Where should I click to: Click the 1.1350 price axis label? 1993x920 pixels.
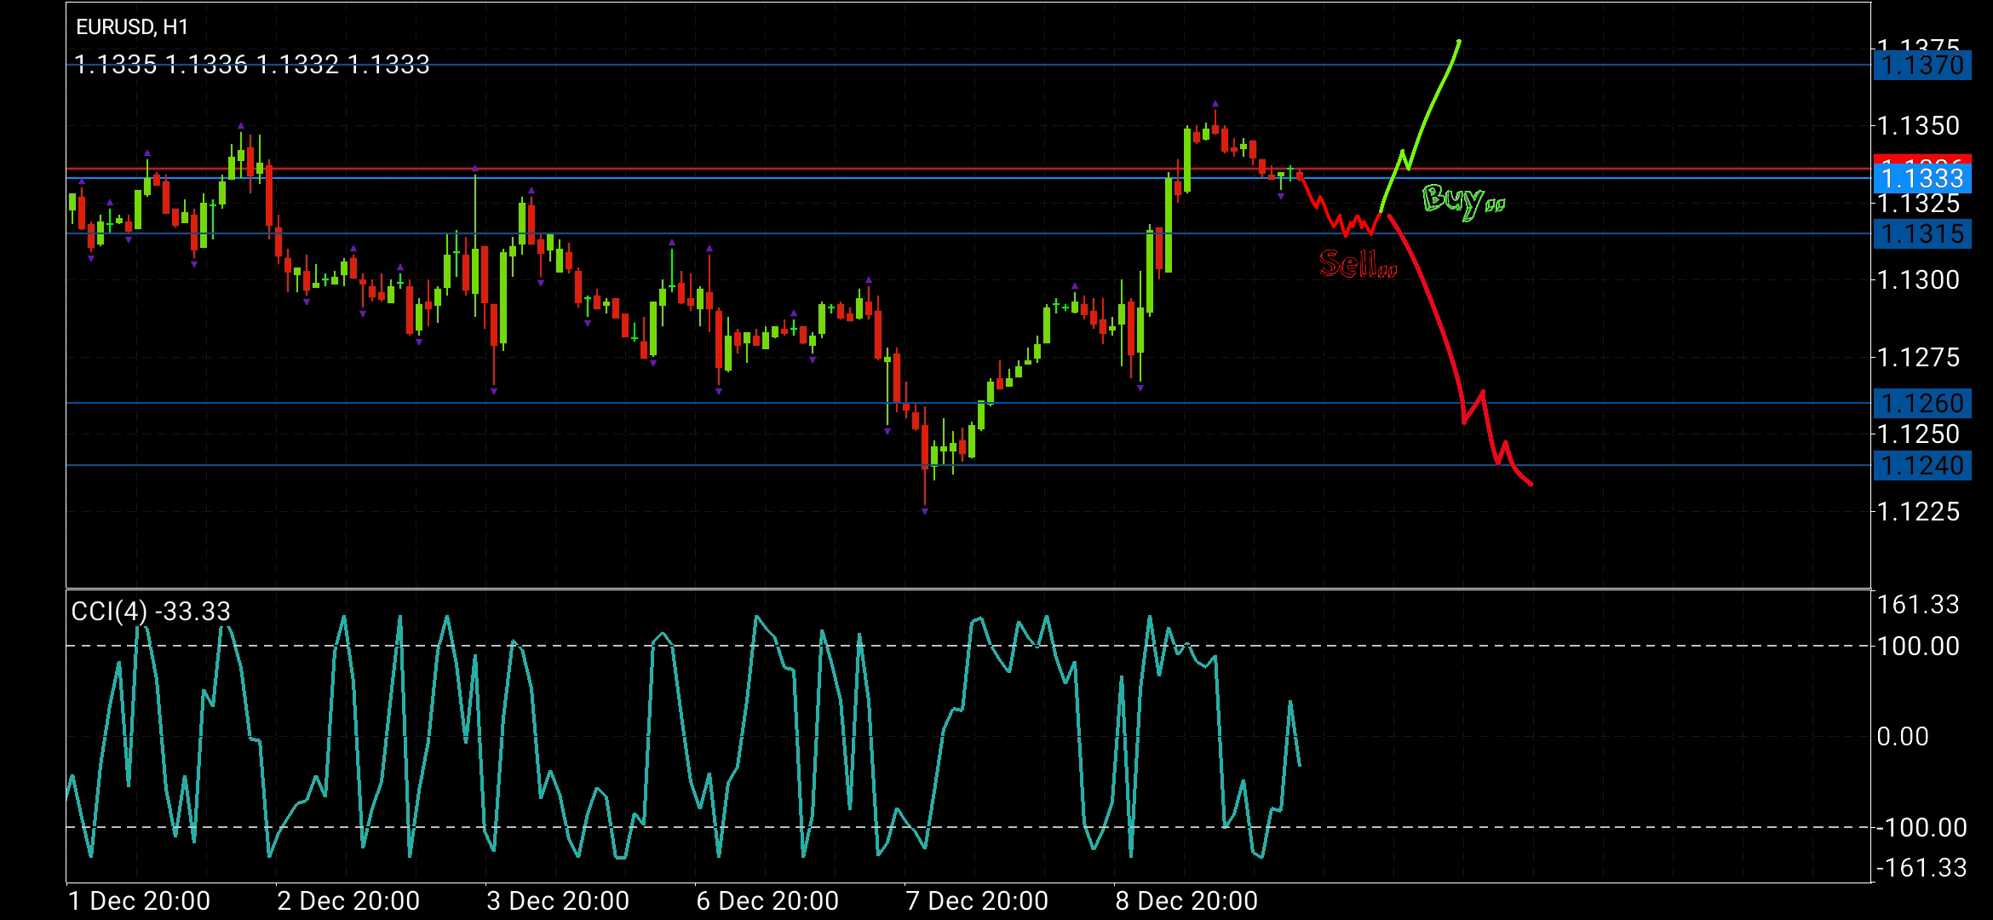tap(1918, 126)
